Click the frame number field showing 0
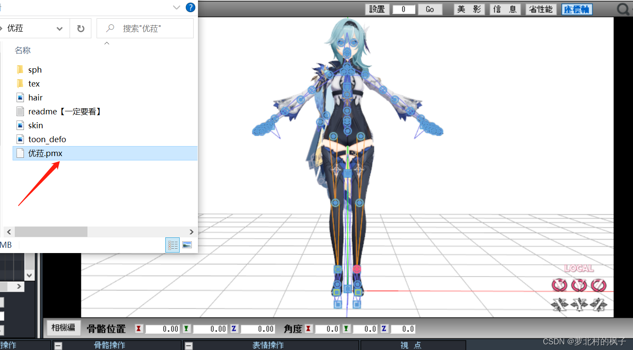 (404, 9)
